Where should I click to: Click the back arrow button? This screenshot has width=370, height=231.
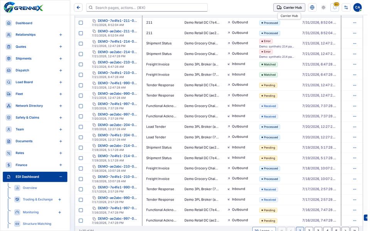(x=78, y=8)
